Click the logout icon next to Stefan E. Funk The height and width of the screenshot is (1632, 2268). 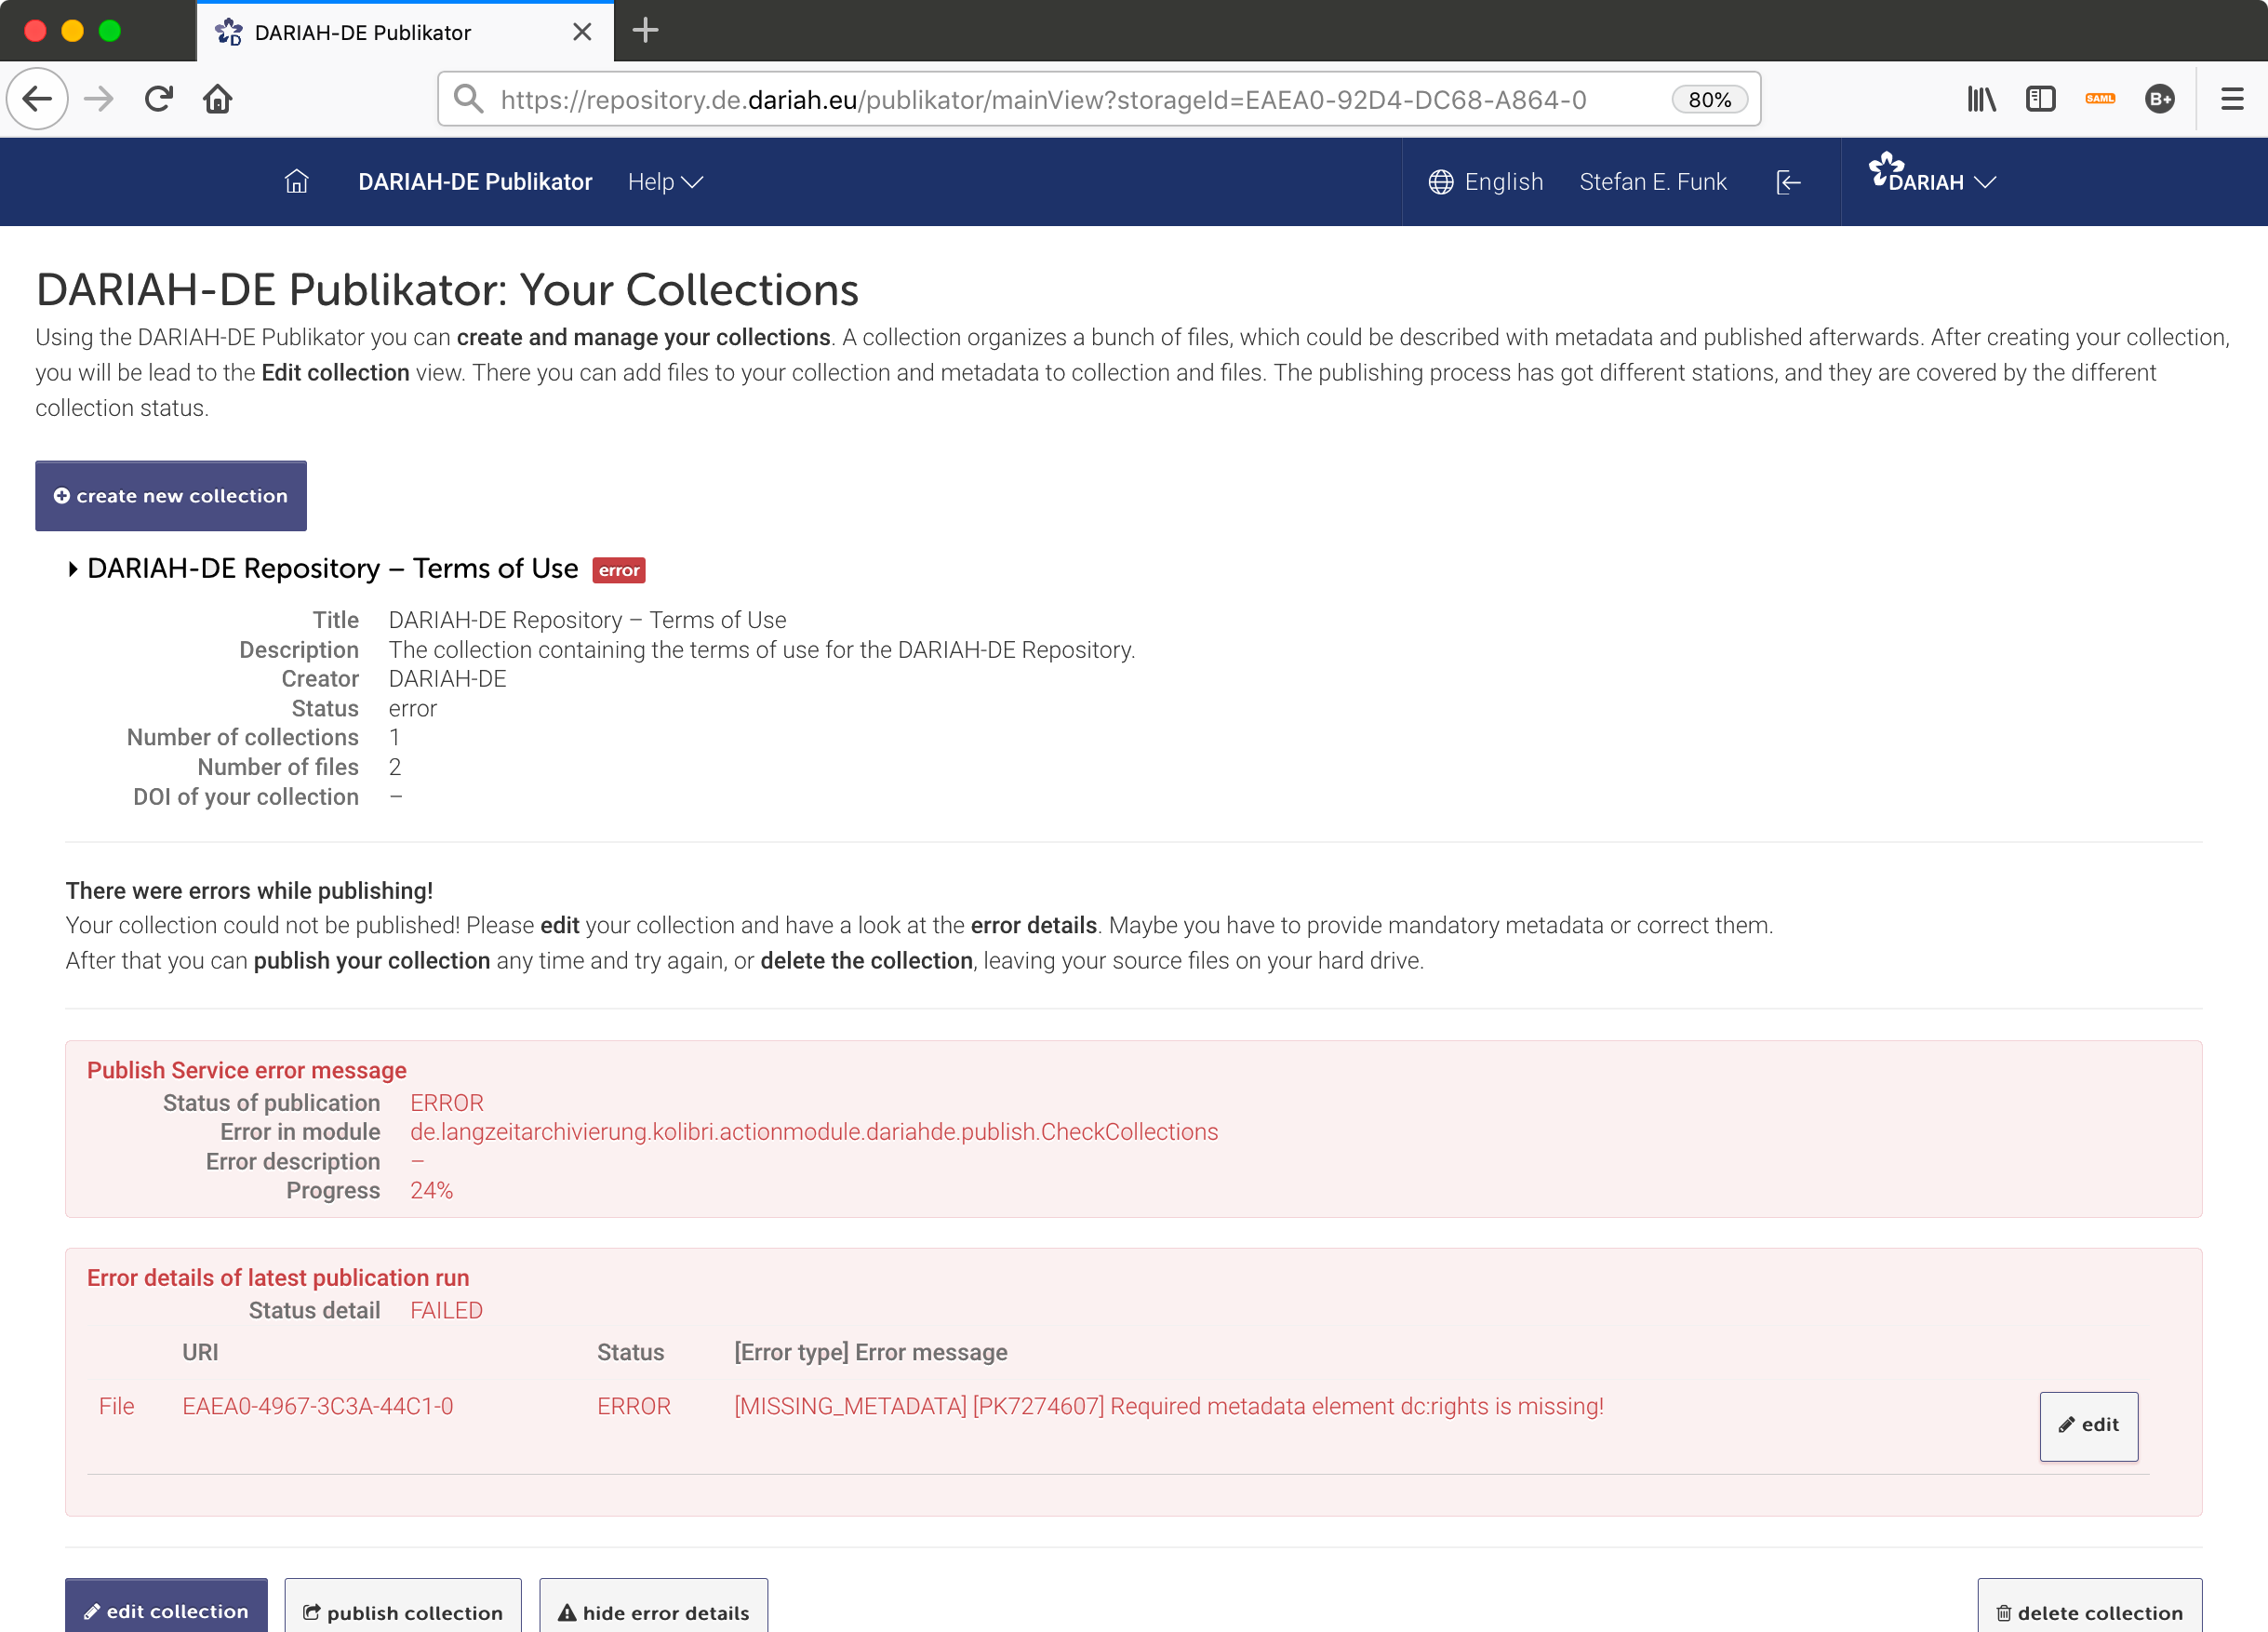(1788, 181)
